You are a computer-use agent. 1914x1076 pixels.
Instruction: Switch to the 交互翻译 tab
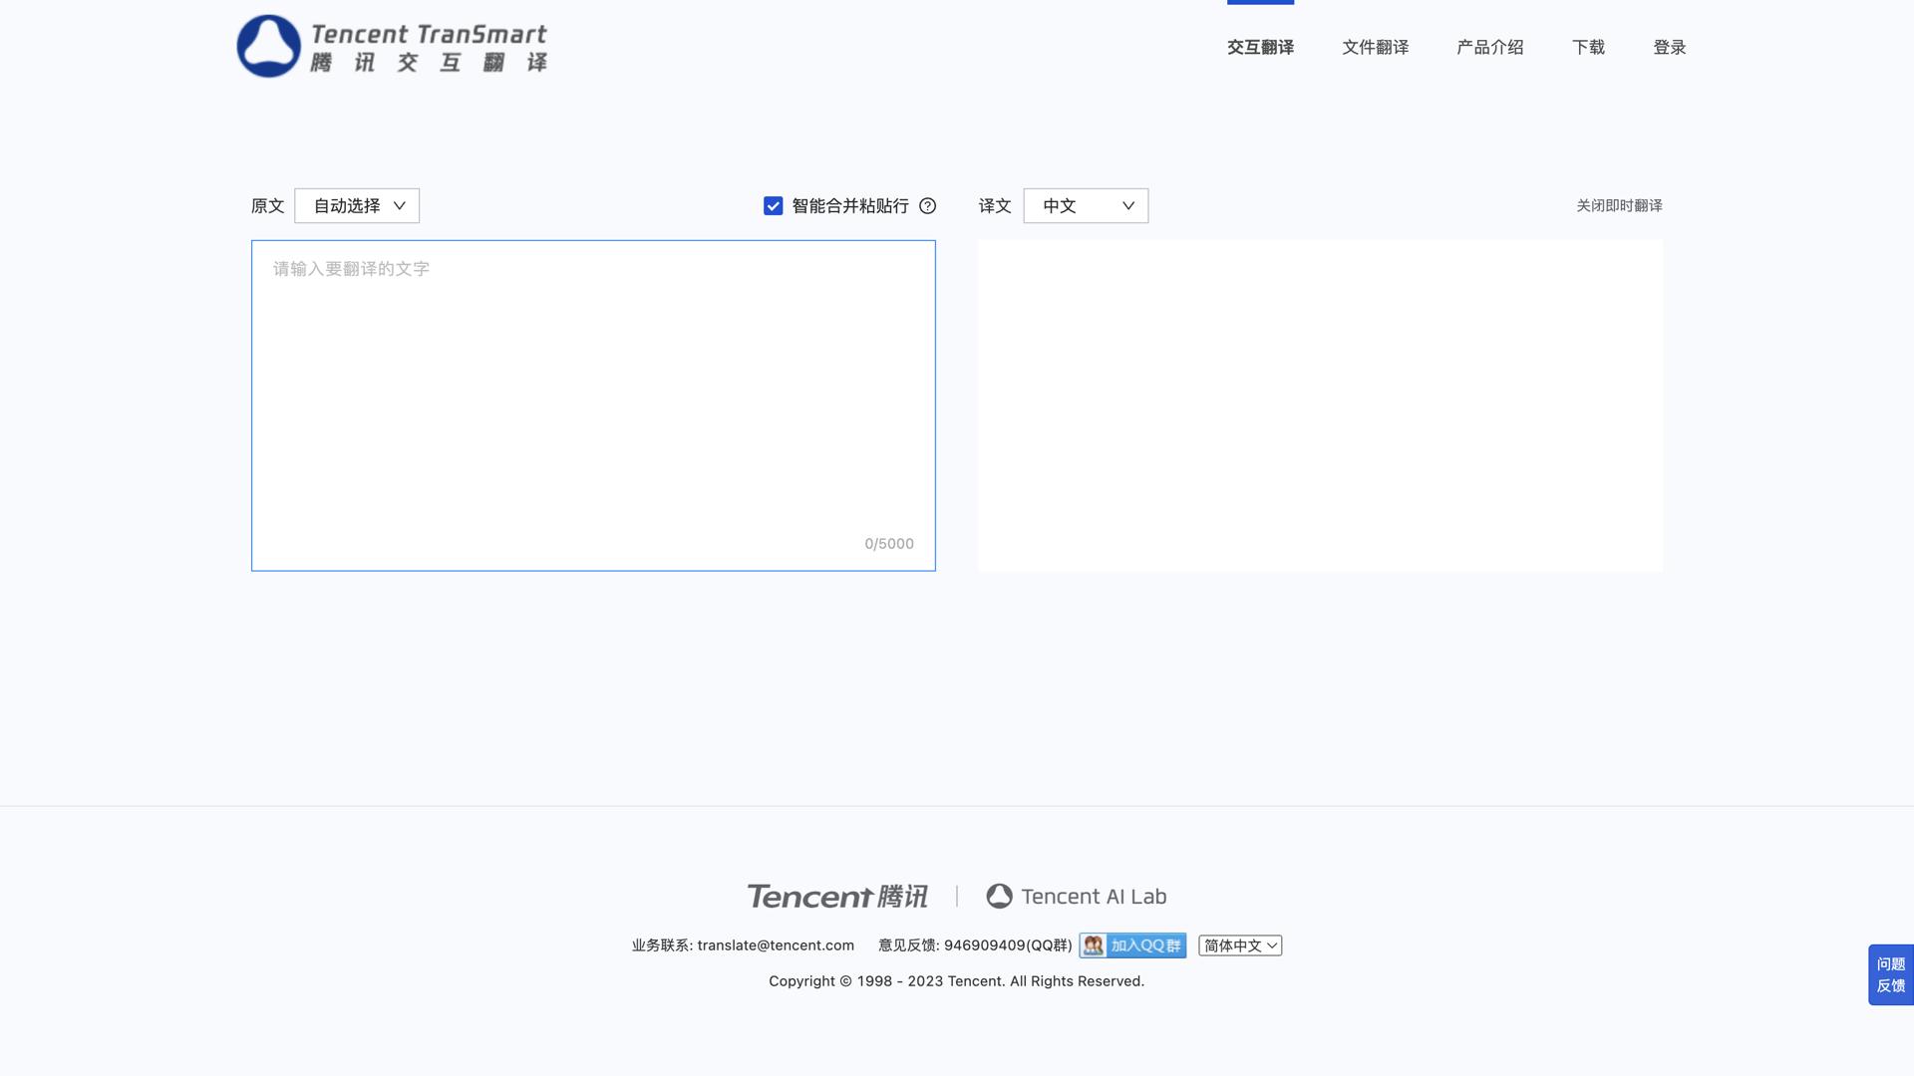click(1260, 47)
